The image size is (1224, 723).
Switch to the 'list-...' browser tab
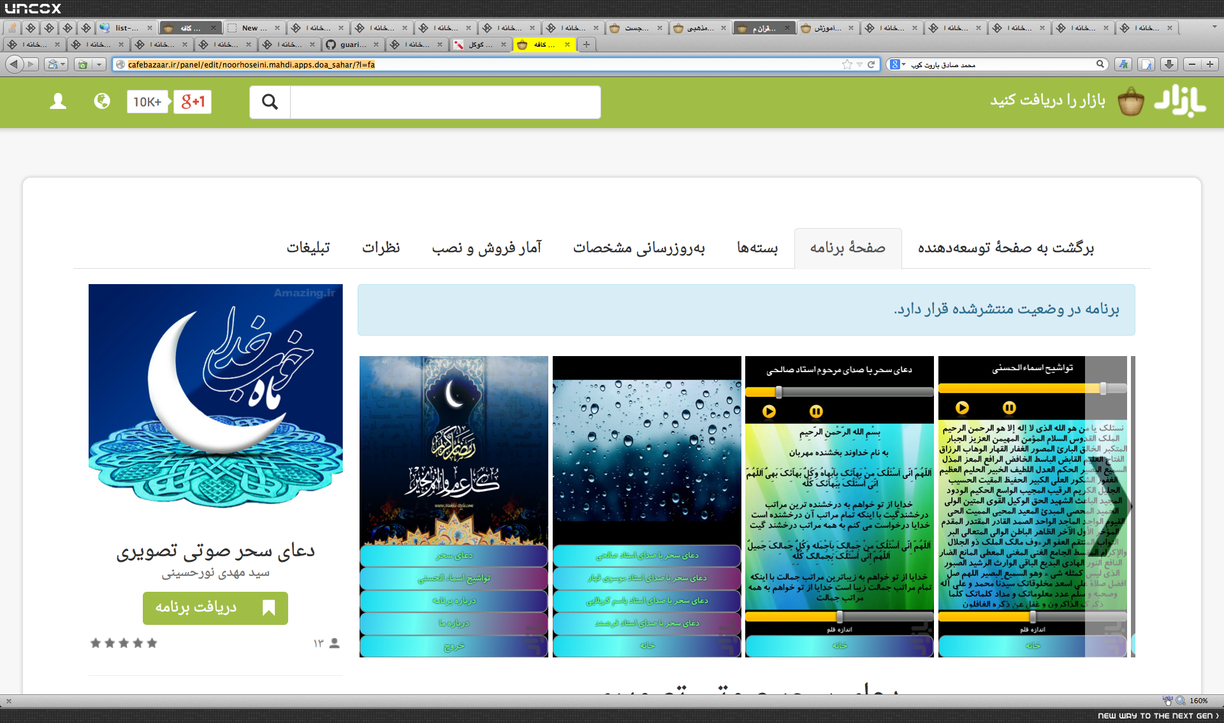[127, 28]
